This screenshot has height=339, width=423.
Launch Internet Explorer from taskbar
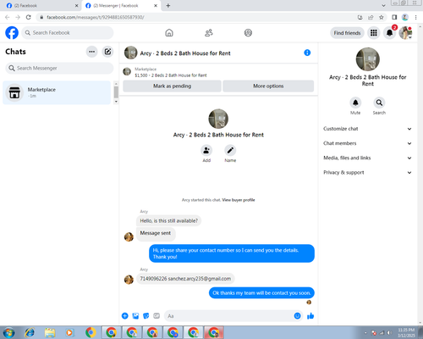30,332
